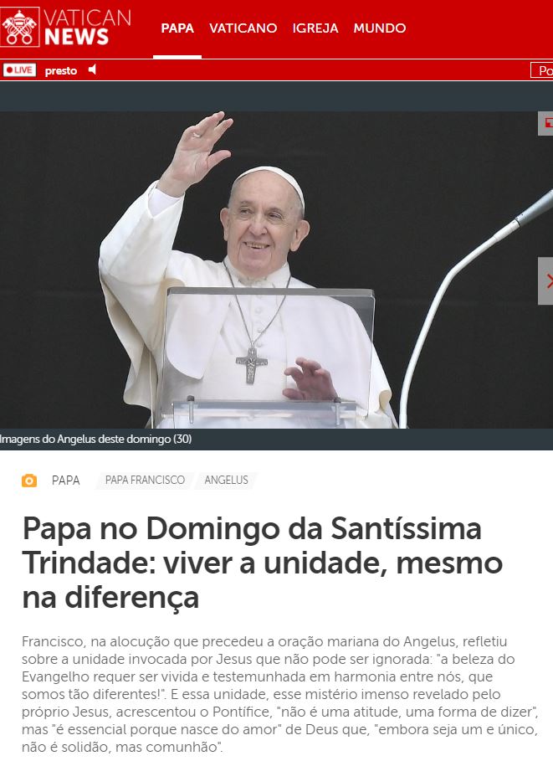Click the presto live program label
Screen dimensions: 553x761
60,71
